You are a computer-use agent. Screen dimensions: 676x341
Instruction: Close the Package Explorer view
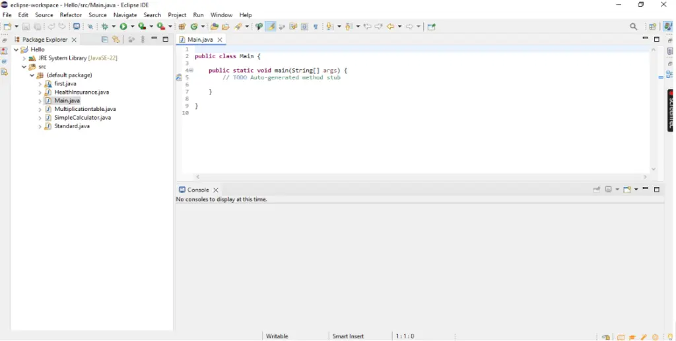pyautogui.click(x=74, y=40)
